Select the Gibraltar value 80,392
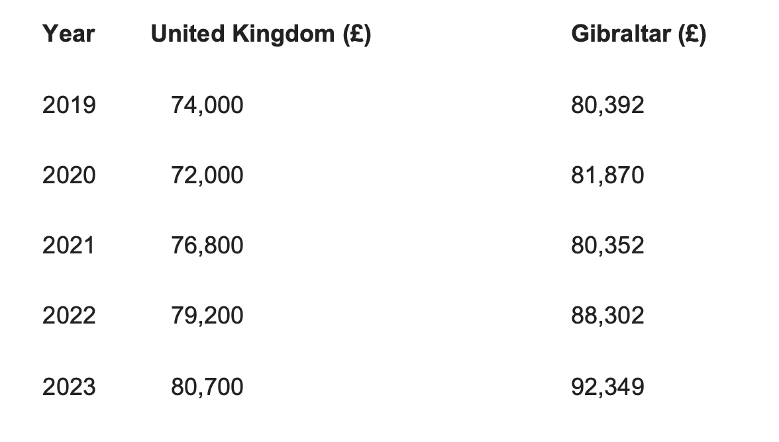The height and width of the screenshot is (442, 779). click(607, 106)
